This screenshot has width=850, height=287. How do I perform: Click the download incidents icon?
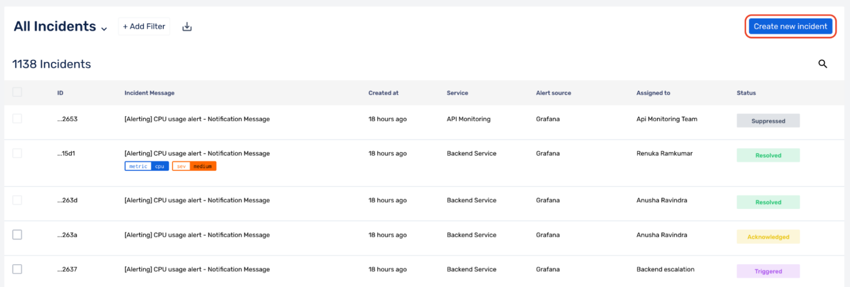click(x=187, y=27)
